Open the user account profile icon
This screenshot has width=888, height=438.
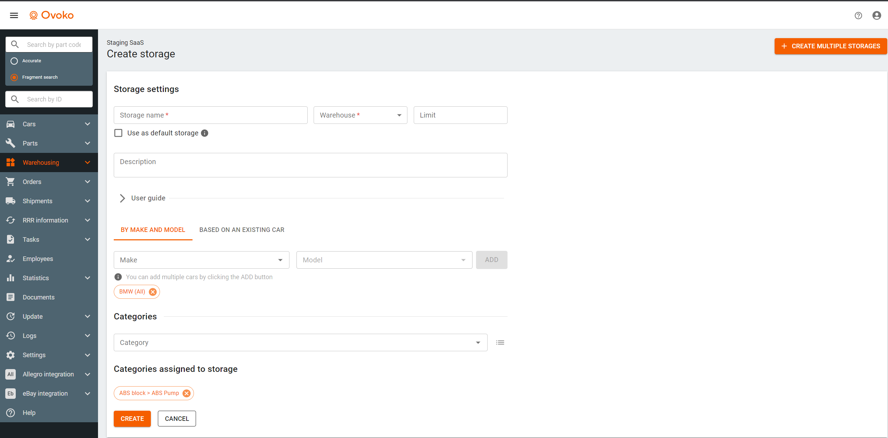(876, 15)
